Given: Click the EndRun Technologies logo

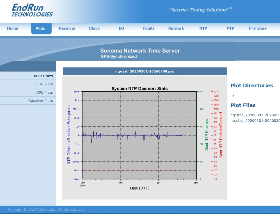Looking at the screenshot, I should 32,10.
